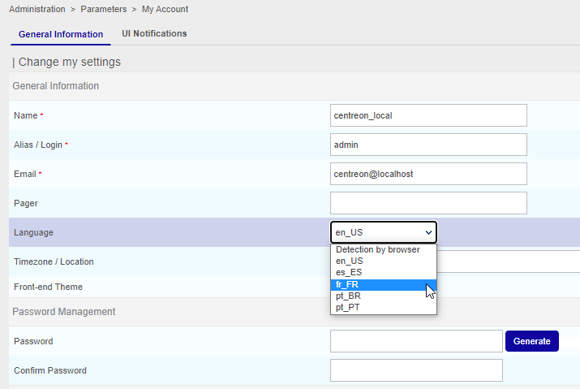Select pt_PT language option
Image resolution: width=580 pixels, height=389 pixels.
click(x=349, y=308)
